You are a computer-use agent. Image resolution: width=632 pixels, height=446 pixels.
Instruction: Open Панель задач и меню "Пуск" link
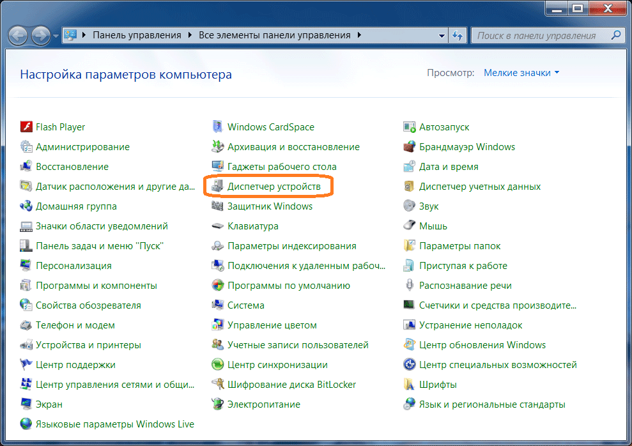pos(100,246)
